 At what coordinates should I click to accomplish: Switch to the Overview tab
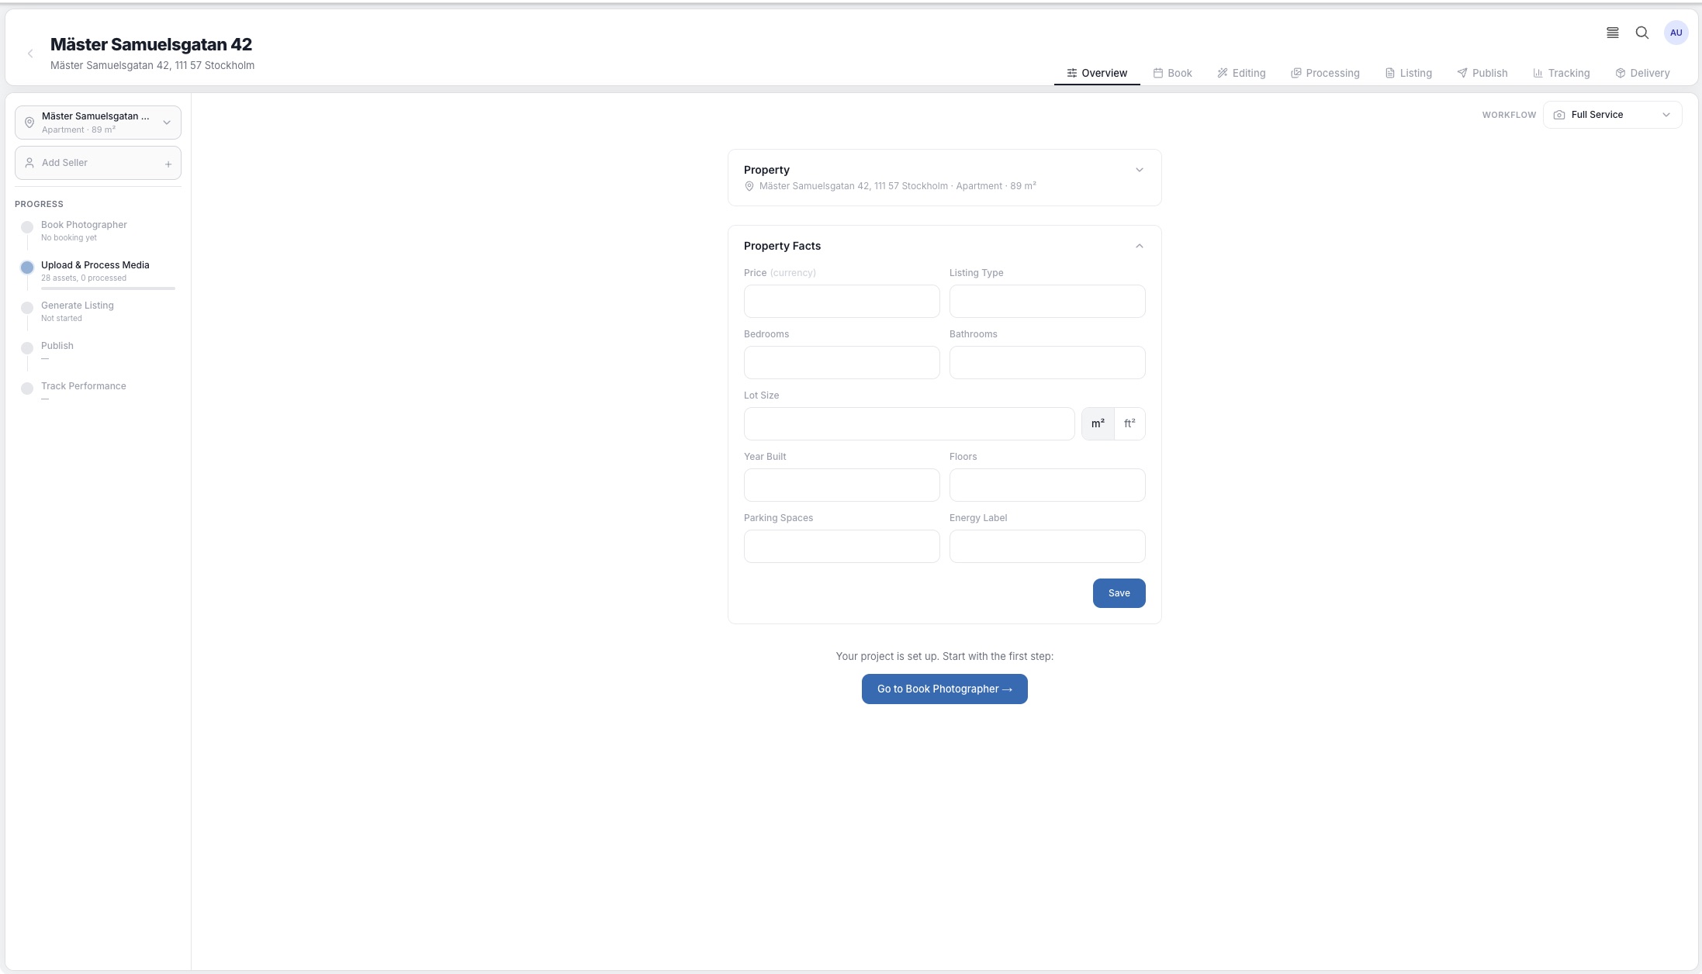coord(1097,73)
